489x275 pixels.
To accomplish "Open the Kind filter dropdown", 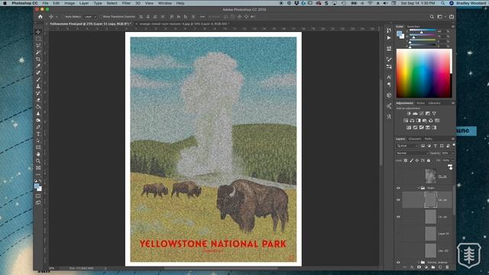I will pos(407,146).
